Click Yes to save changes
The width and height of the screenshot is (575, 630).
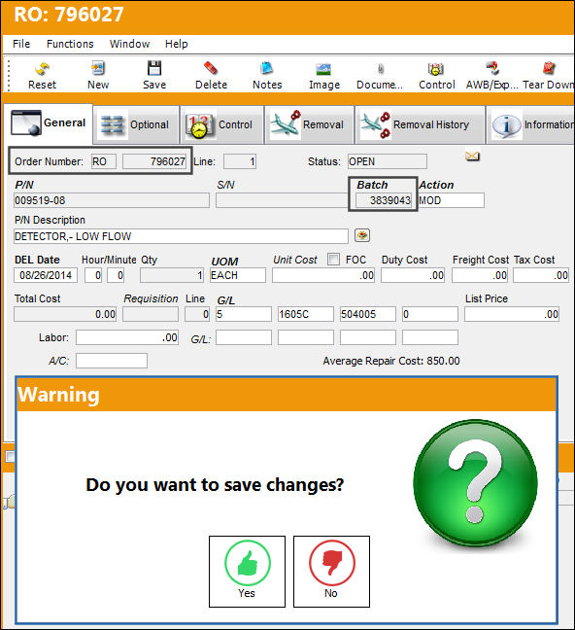(247, 572)
